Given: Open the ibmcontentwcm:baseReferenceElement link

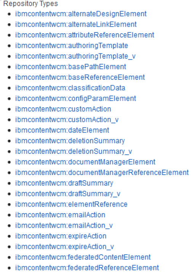Looking at the screenshot, I should (x=80, y=77).
